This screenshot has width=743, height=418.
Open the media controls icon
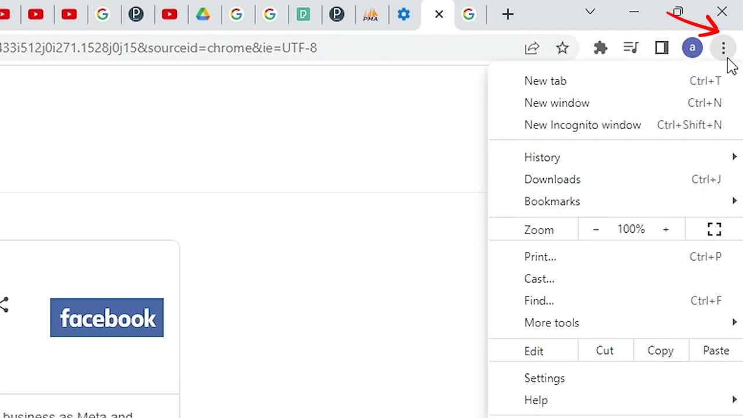point(631,48)
